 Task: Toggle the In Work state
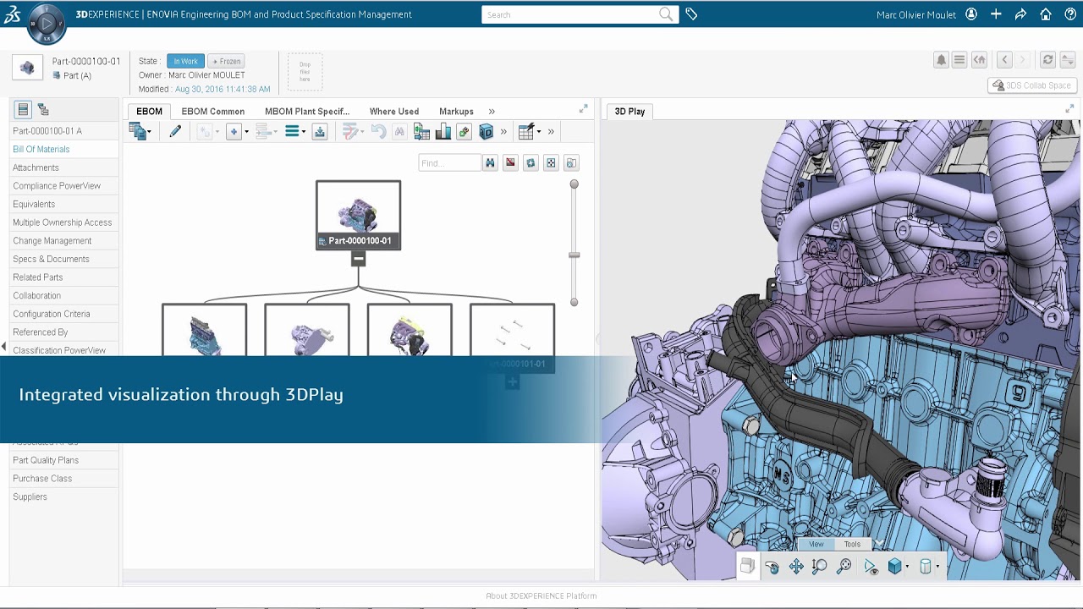coord(185,61)
